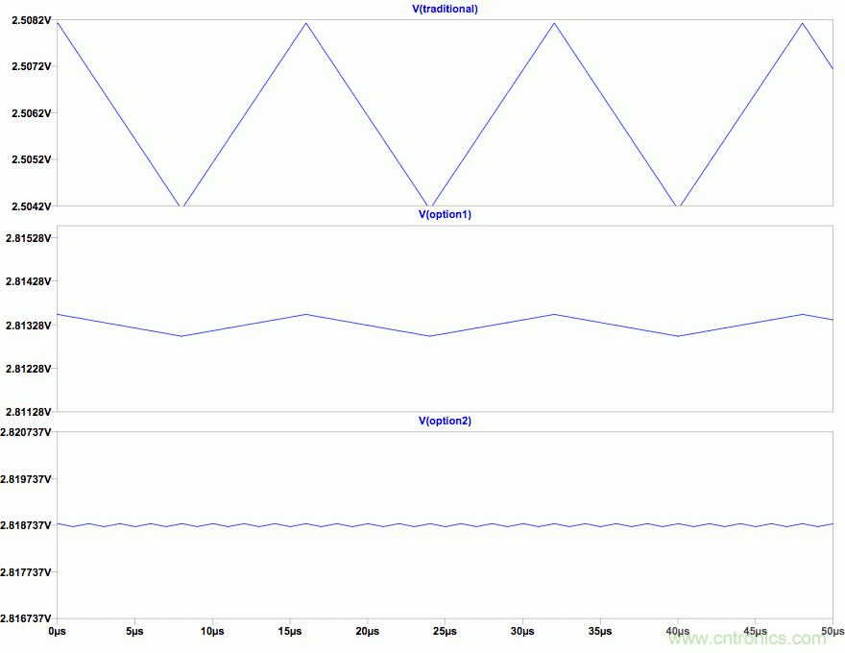Click the 10µs time axis label
This screenshot has height=653, width=845.
click(212, 632)
